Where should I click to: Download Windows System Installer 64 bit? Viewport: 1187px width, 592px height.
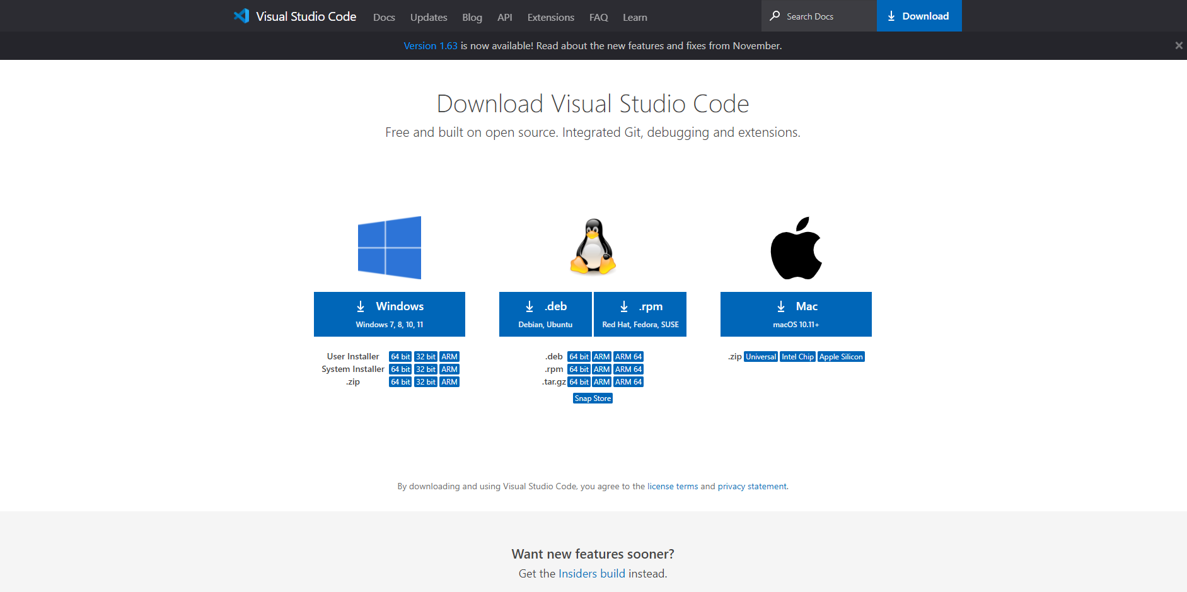coord(400,369)
